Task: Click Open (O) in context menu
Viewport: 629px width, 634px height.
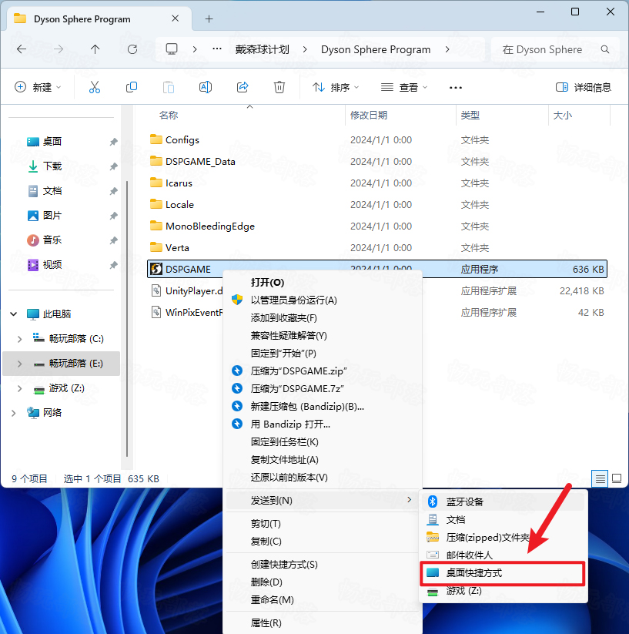Action: [x=323, y=282]
